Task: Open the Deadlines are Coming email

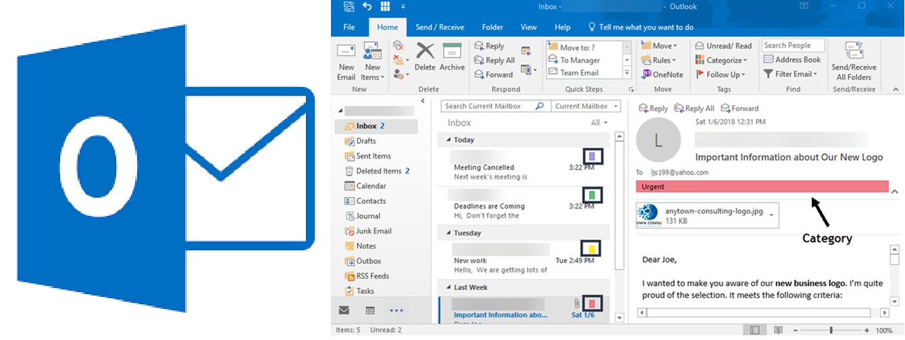Action: click(x=524, y=204)
